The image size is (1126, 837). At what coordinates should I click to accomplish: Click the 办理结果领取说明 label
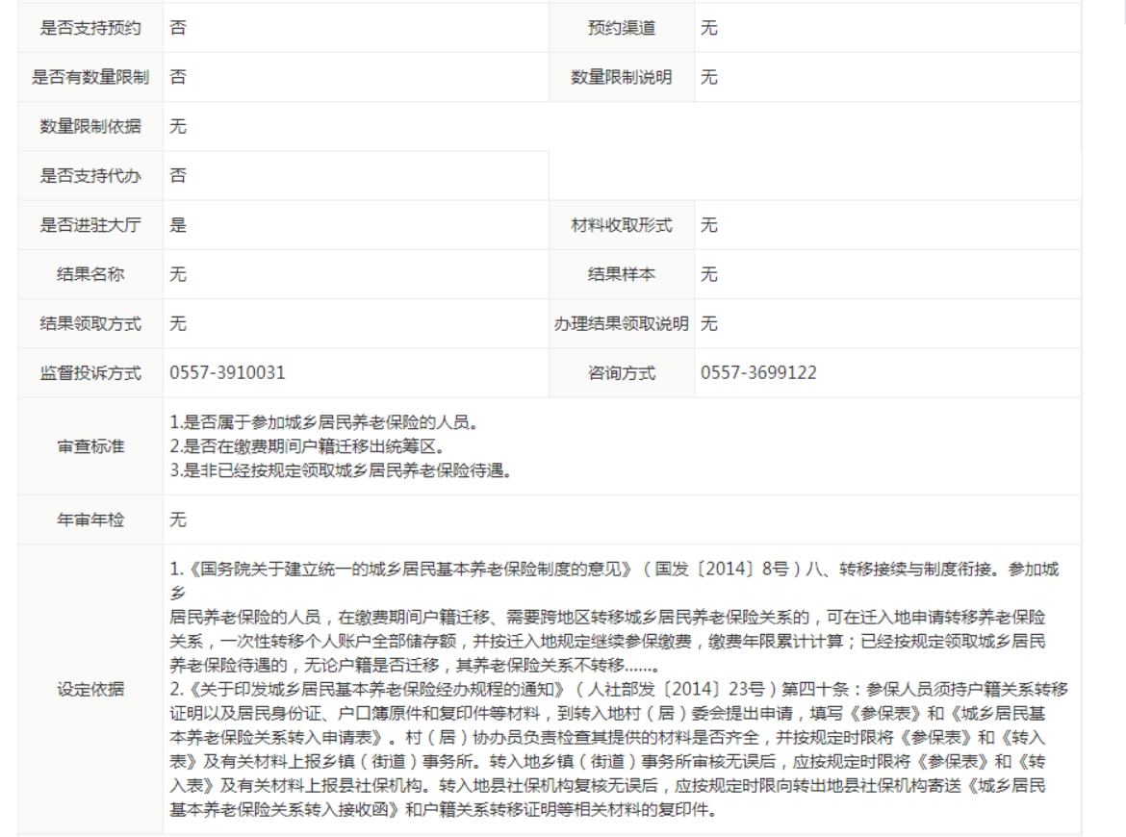(x=621, y=323)
